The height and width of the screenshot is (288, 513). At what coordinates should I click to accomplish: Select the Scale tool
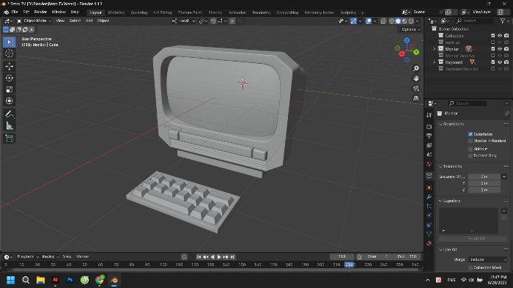(9, 89)
